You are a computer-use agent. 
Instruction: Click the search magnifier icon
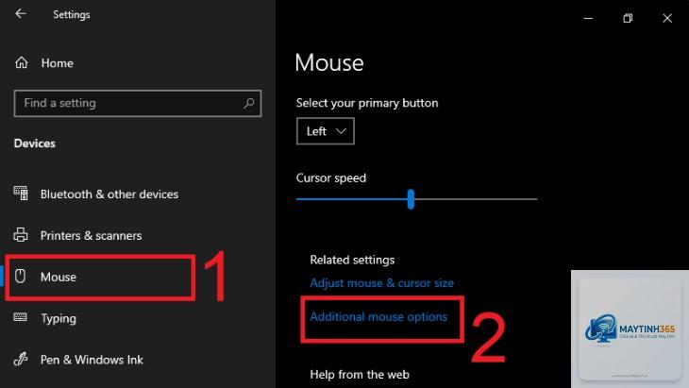(249, 103)
